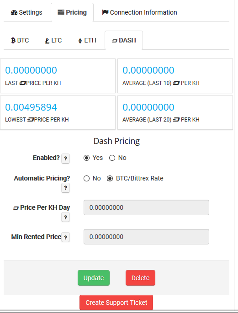
Task: Click the Connection Information flag icon
Action: 105,12
